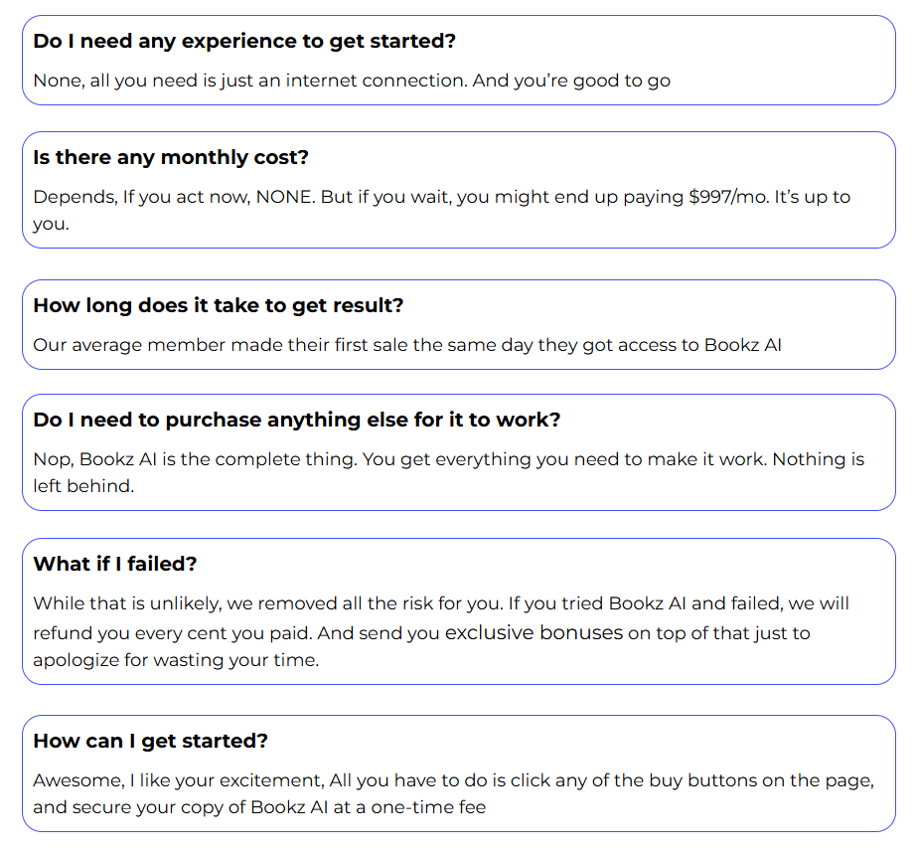Open 'How long does it take to get result?' heading

218,305
